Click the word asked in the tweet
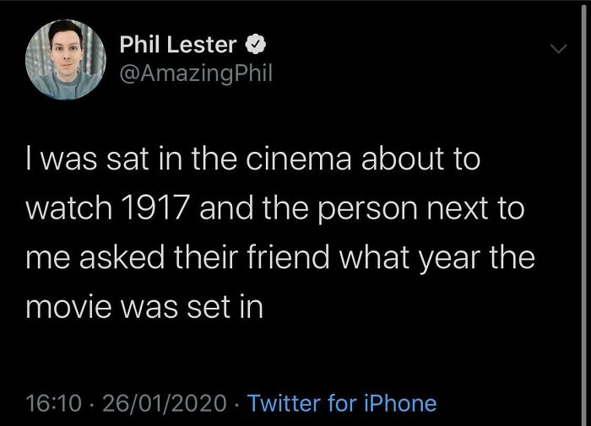 pos(127,257)
